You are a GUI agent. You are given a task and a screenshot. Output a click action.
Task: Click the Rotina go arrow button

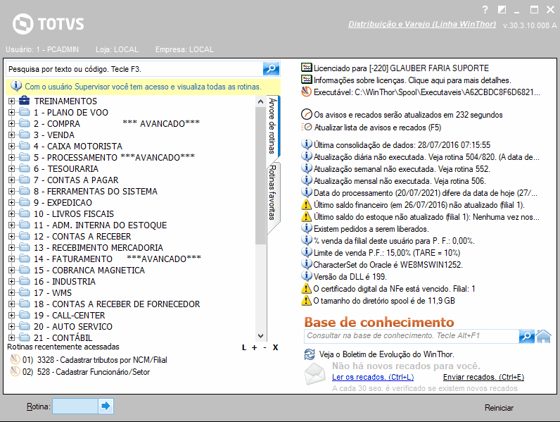tap(106, 407)
